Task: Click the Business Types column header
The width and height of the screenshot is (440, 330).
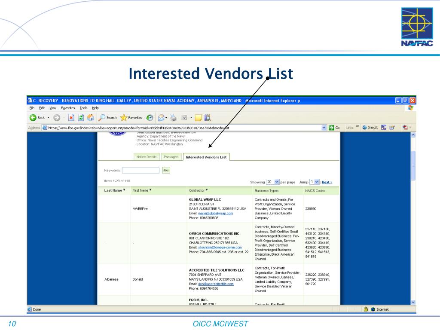Action: point(266,190)
